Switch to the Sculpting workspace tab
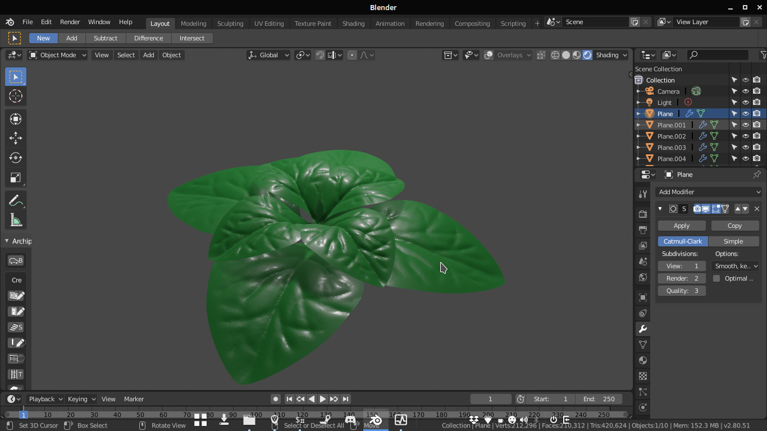 coord(230,24)
